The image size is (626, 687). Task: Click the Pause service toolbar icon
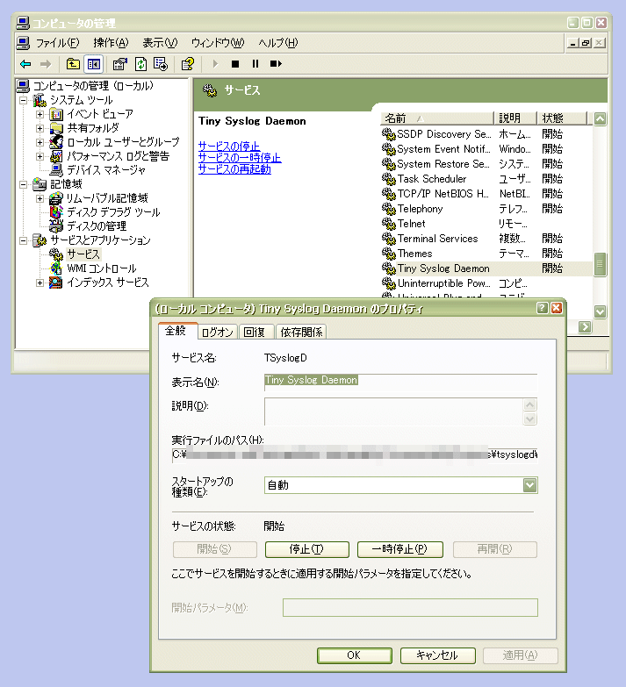tap(255, 64)
